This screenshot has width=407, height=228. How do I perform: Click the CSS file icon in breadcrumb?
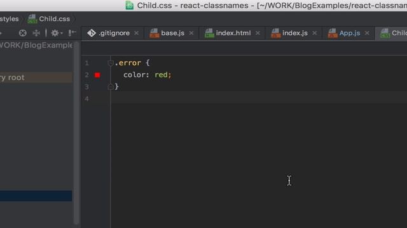coord(32,19)
